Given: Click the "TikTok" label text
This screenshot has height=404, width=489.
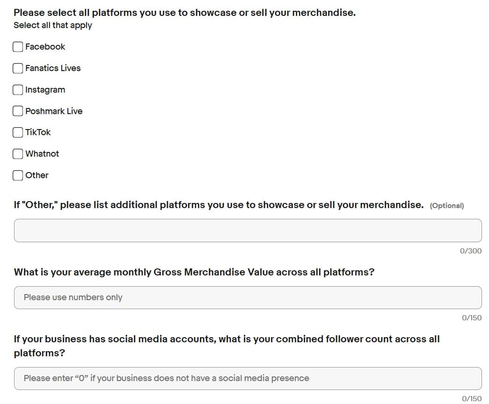Looking at the screenshot, I should [38, 132].
